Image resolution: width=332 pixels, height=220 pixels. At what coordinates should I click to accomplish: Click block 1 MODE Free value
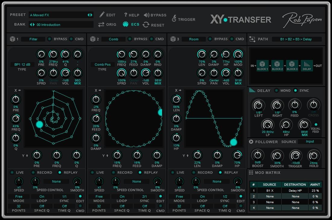point(19,196)
